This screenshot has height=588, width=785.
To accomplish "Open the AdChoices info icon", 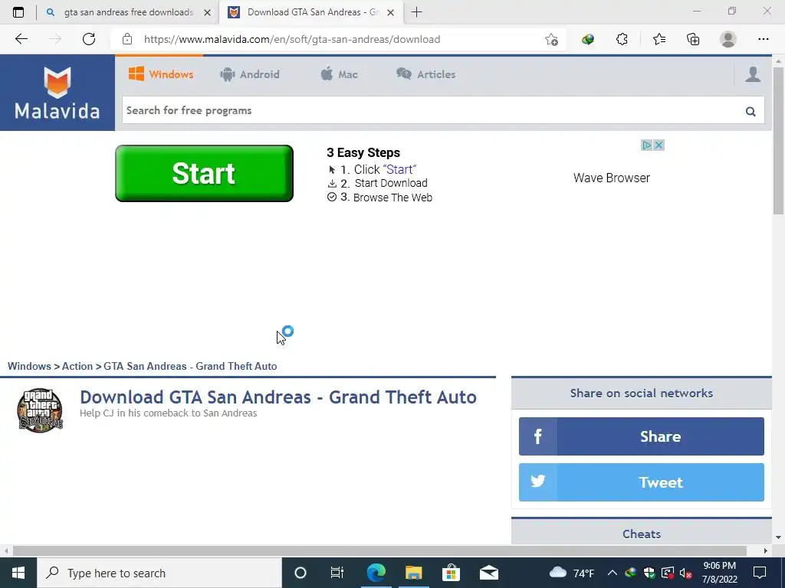I will click(647, 145).
